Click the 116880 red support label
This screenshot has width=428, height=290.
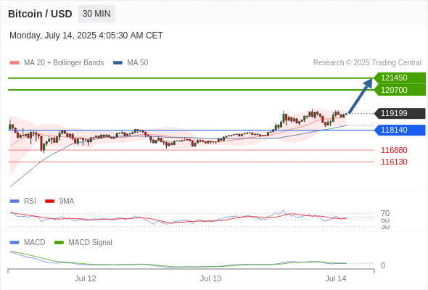click(394, 150)
